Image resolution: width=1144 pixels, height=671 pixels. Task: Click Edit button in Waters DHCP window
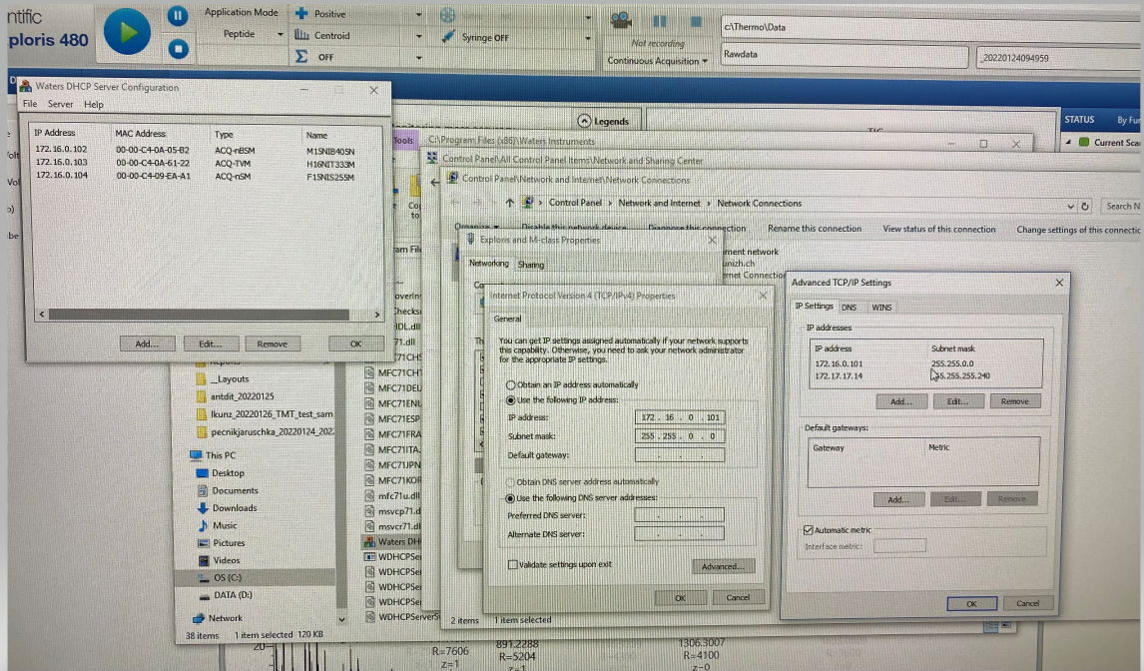click(210, 343)
